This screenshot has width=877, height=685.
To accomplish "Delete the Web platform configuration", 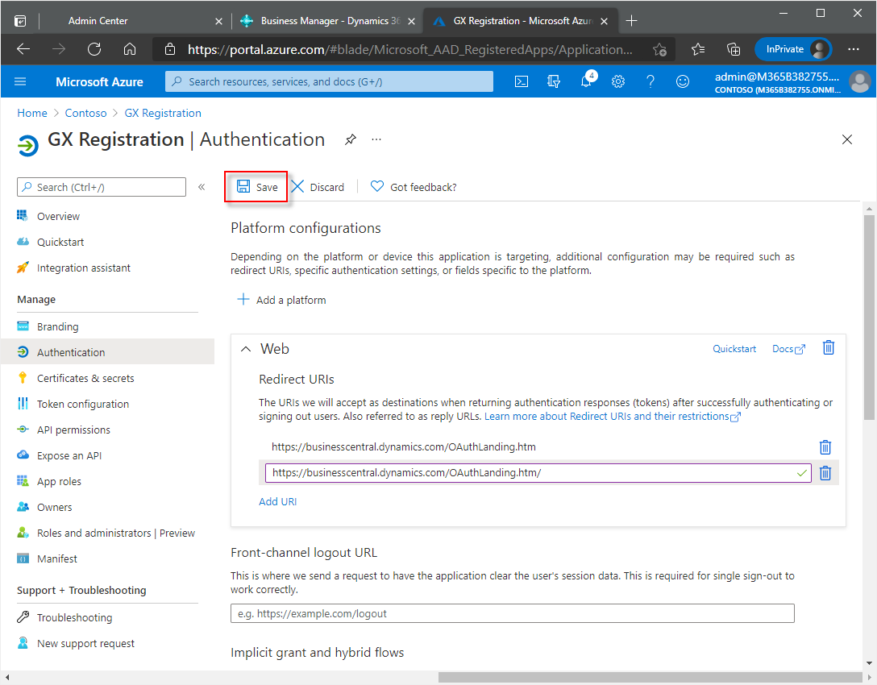I will pyautogui.click(x=828, y=348).
